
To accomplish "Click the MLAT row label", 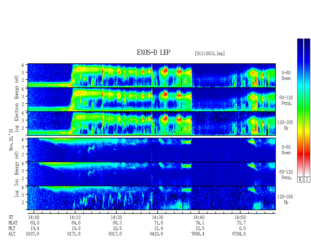I will (x=13, y=223).
